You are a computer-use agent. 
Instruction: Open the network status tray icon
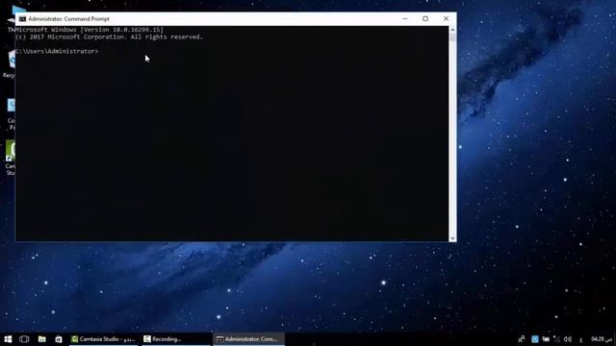click(x=556, y=339)
